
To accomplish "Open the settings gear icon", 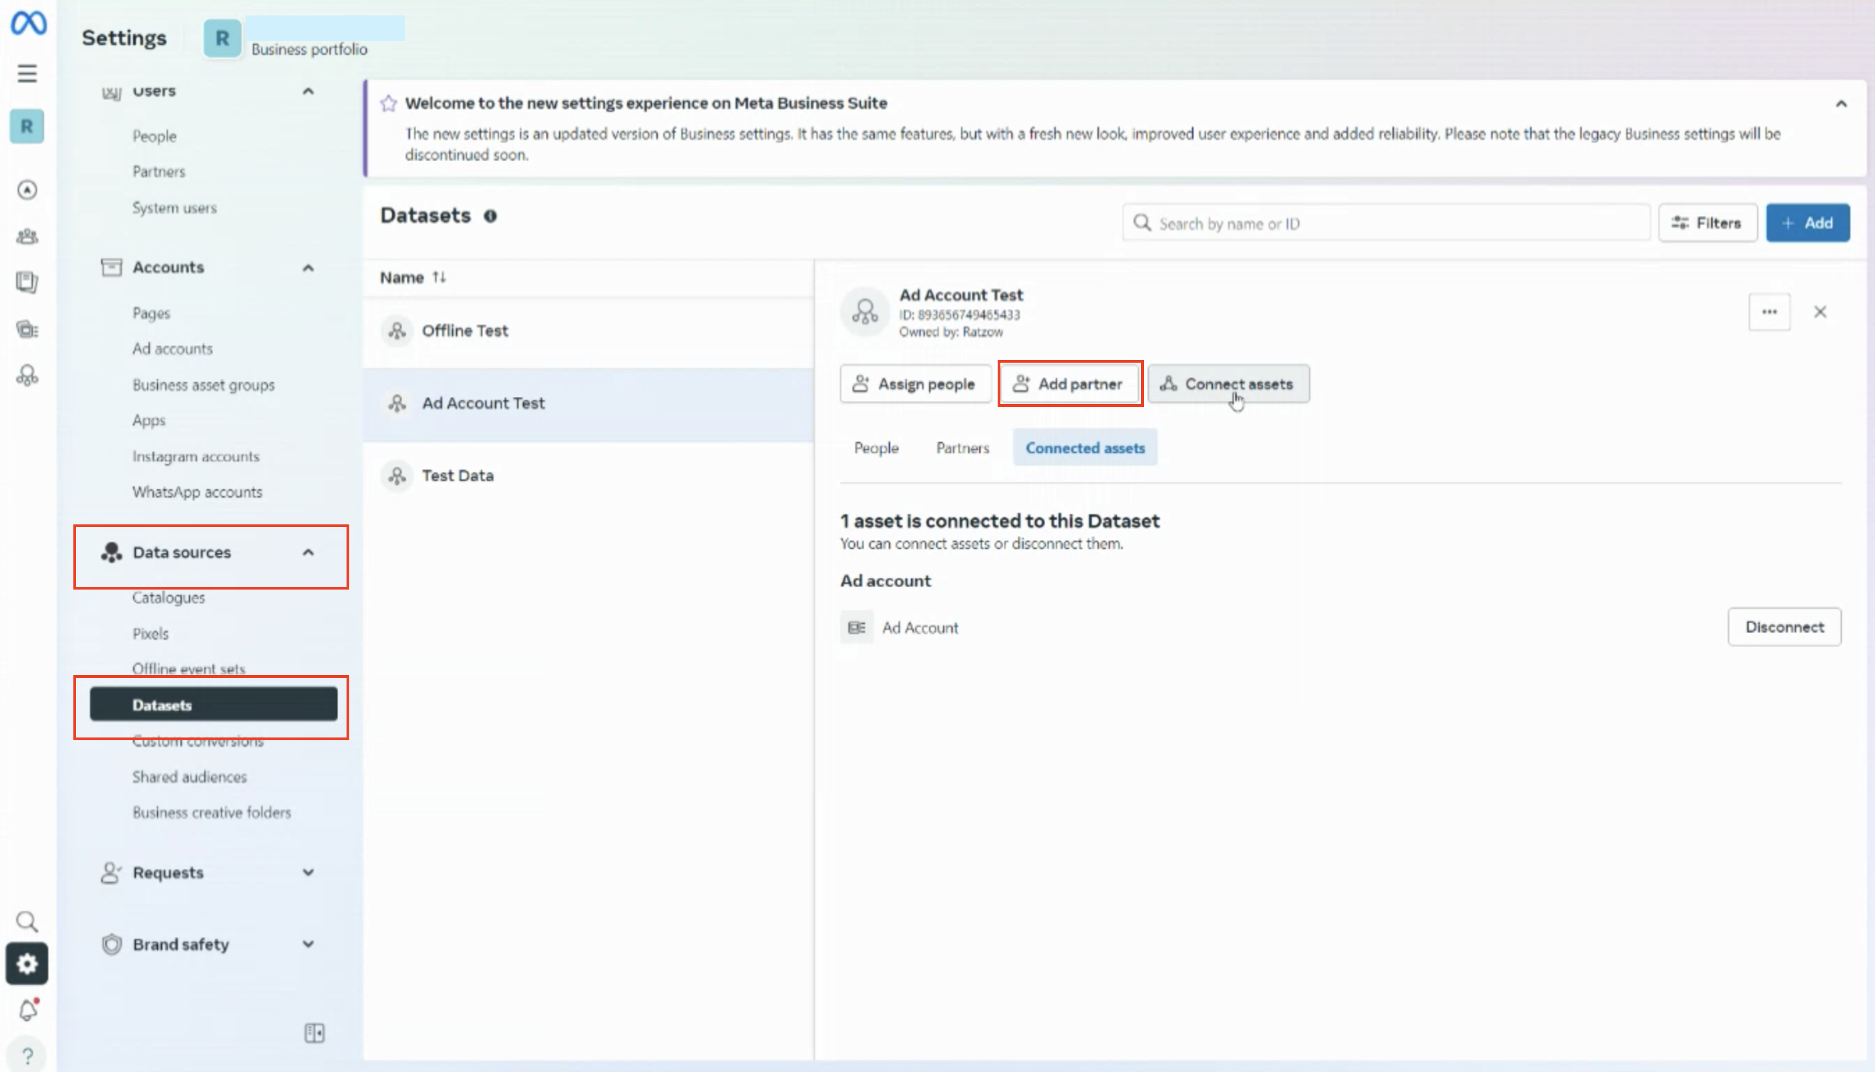I will point(27,964).
